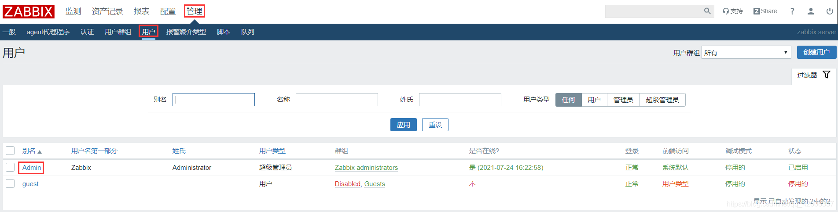Click the 创建用户 button
The width and height of the screenshot is (838, 212).
tap(816, 52)
